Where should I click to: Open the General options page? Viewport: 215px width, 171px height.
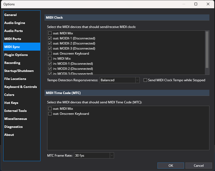(x=11, y=15)
